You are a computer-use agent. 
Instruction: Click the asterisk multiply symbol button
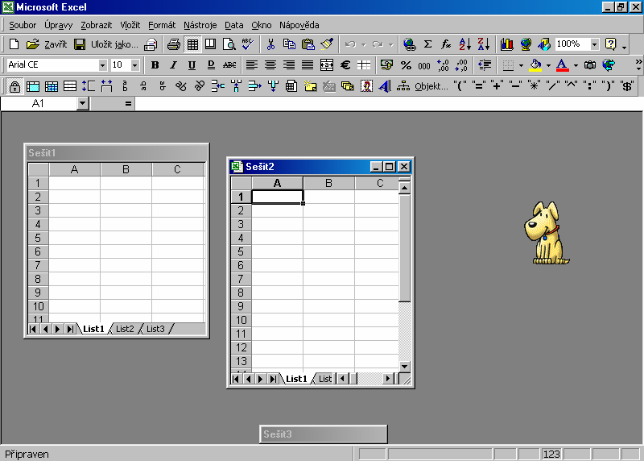tap(534, 86)
